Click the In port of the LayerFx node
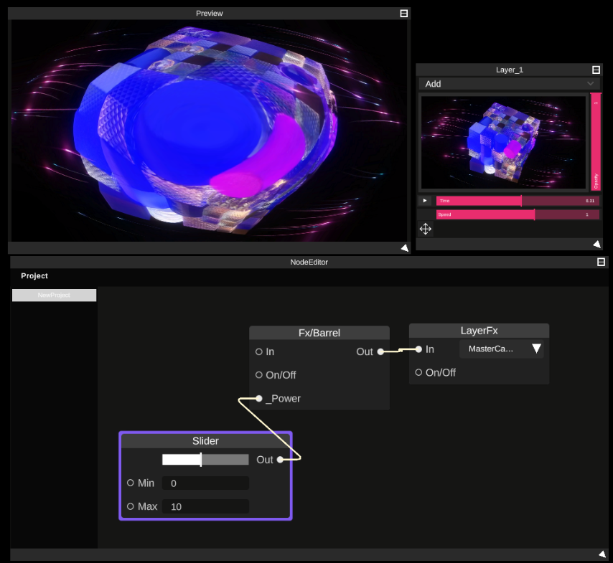Viewport: 613px width, 563px height. [x=418, y=349]
